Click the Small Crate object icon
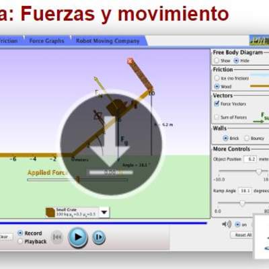 (x=50, y=213)
